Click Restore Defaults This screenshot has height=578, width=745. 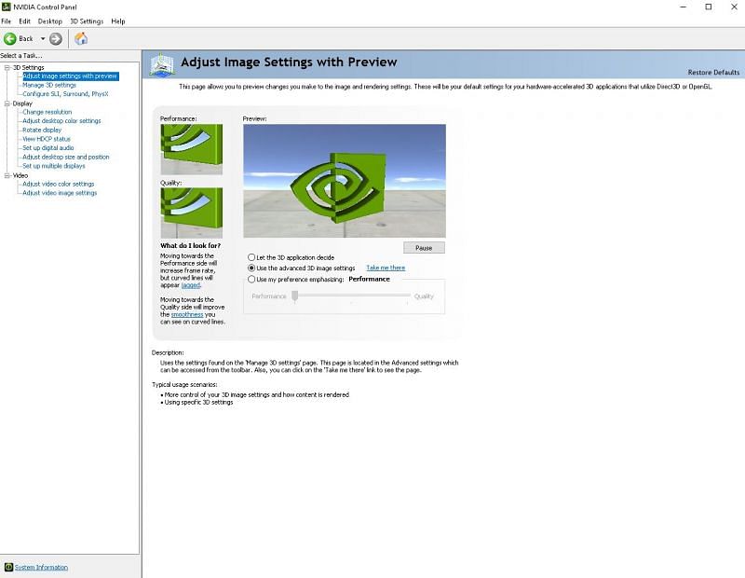point(713,73)
